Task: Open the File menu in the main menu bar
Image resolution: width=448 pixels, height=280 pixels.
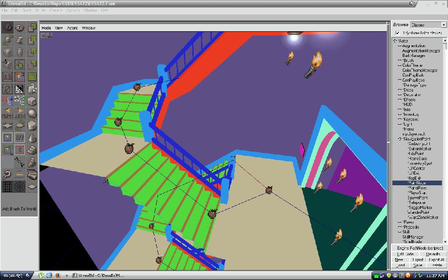Action: (x=5, y=11)
